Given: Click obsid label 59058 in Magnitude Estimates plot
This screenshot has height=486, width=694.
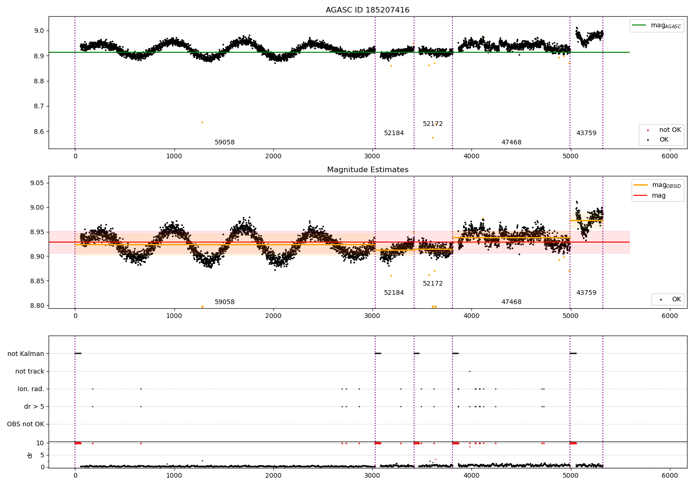Looking at the screenshot, I should point(224,302).
